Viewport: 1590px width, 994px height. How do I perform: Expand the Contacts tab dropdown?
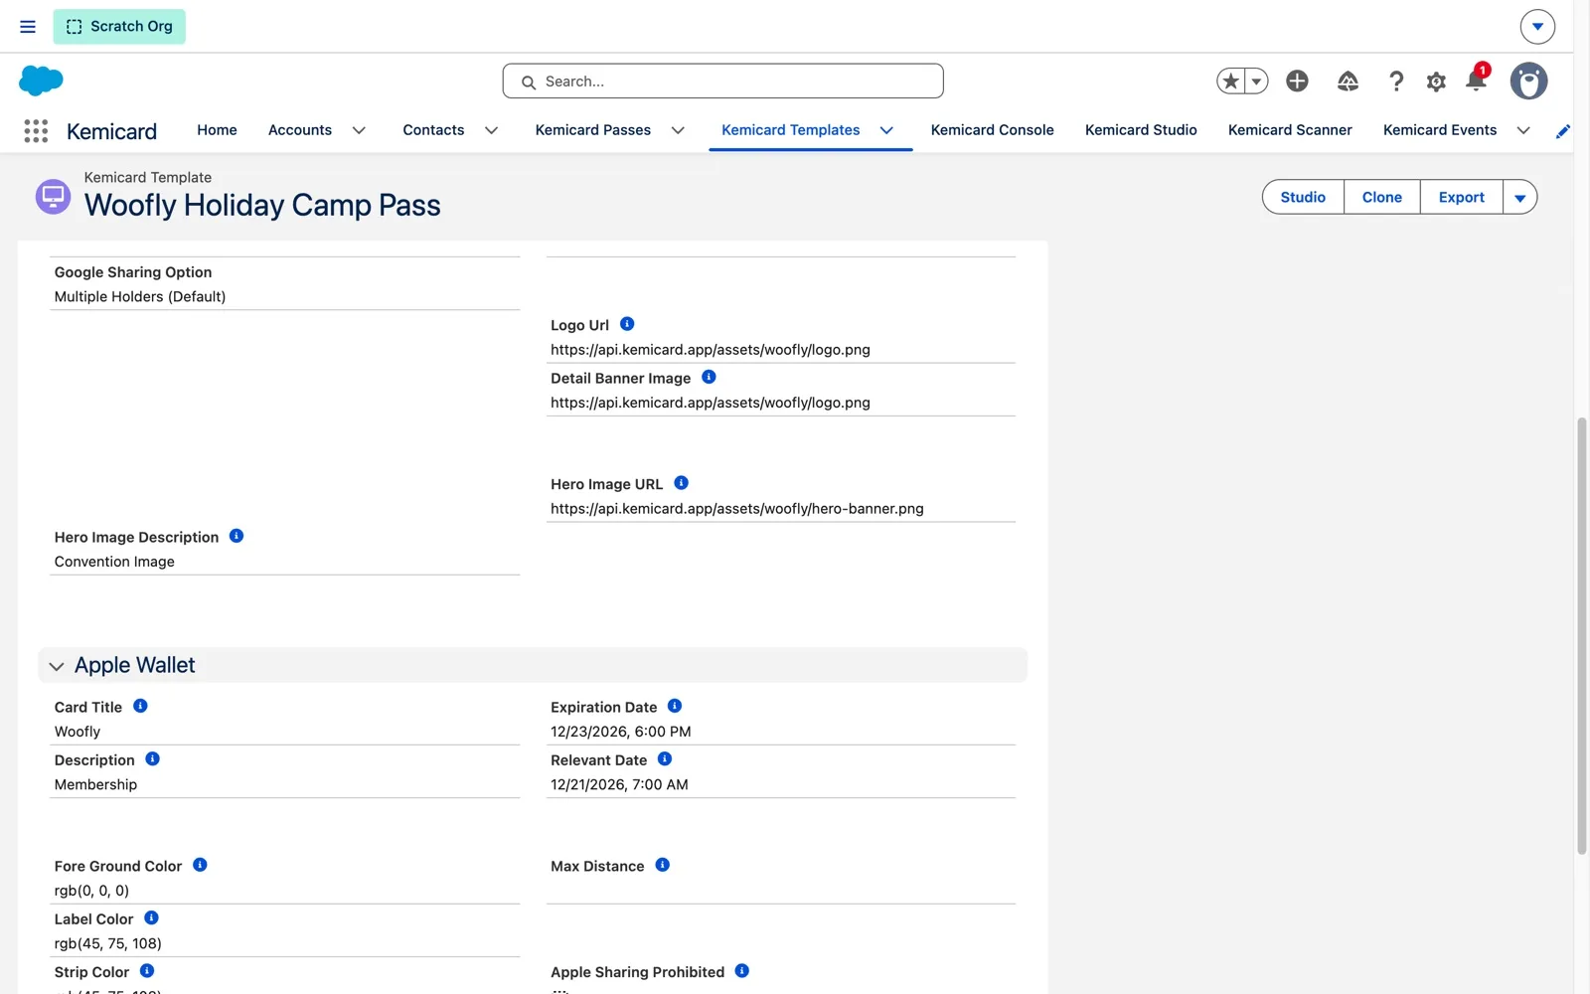click(x=491, y=130)
